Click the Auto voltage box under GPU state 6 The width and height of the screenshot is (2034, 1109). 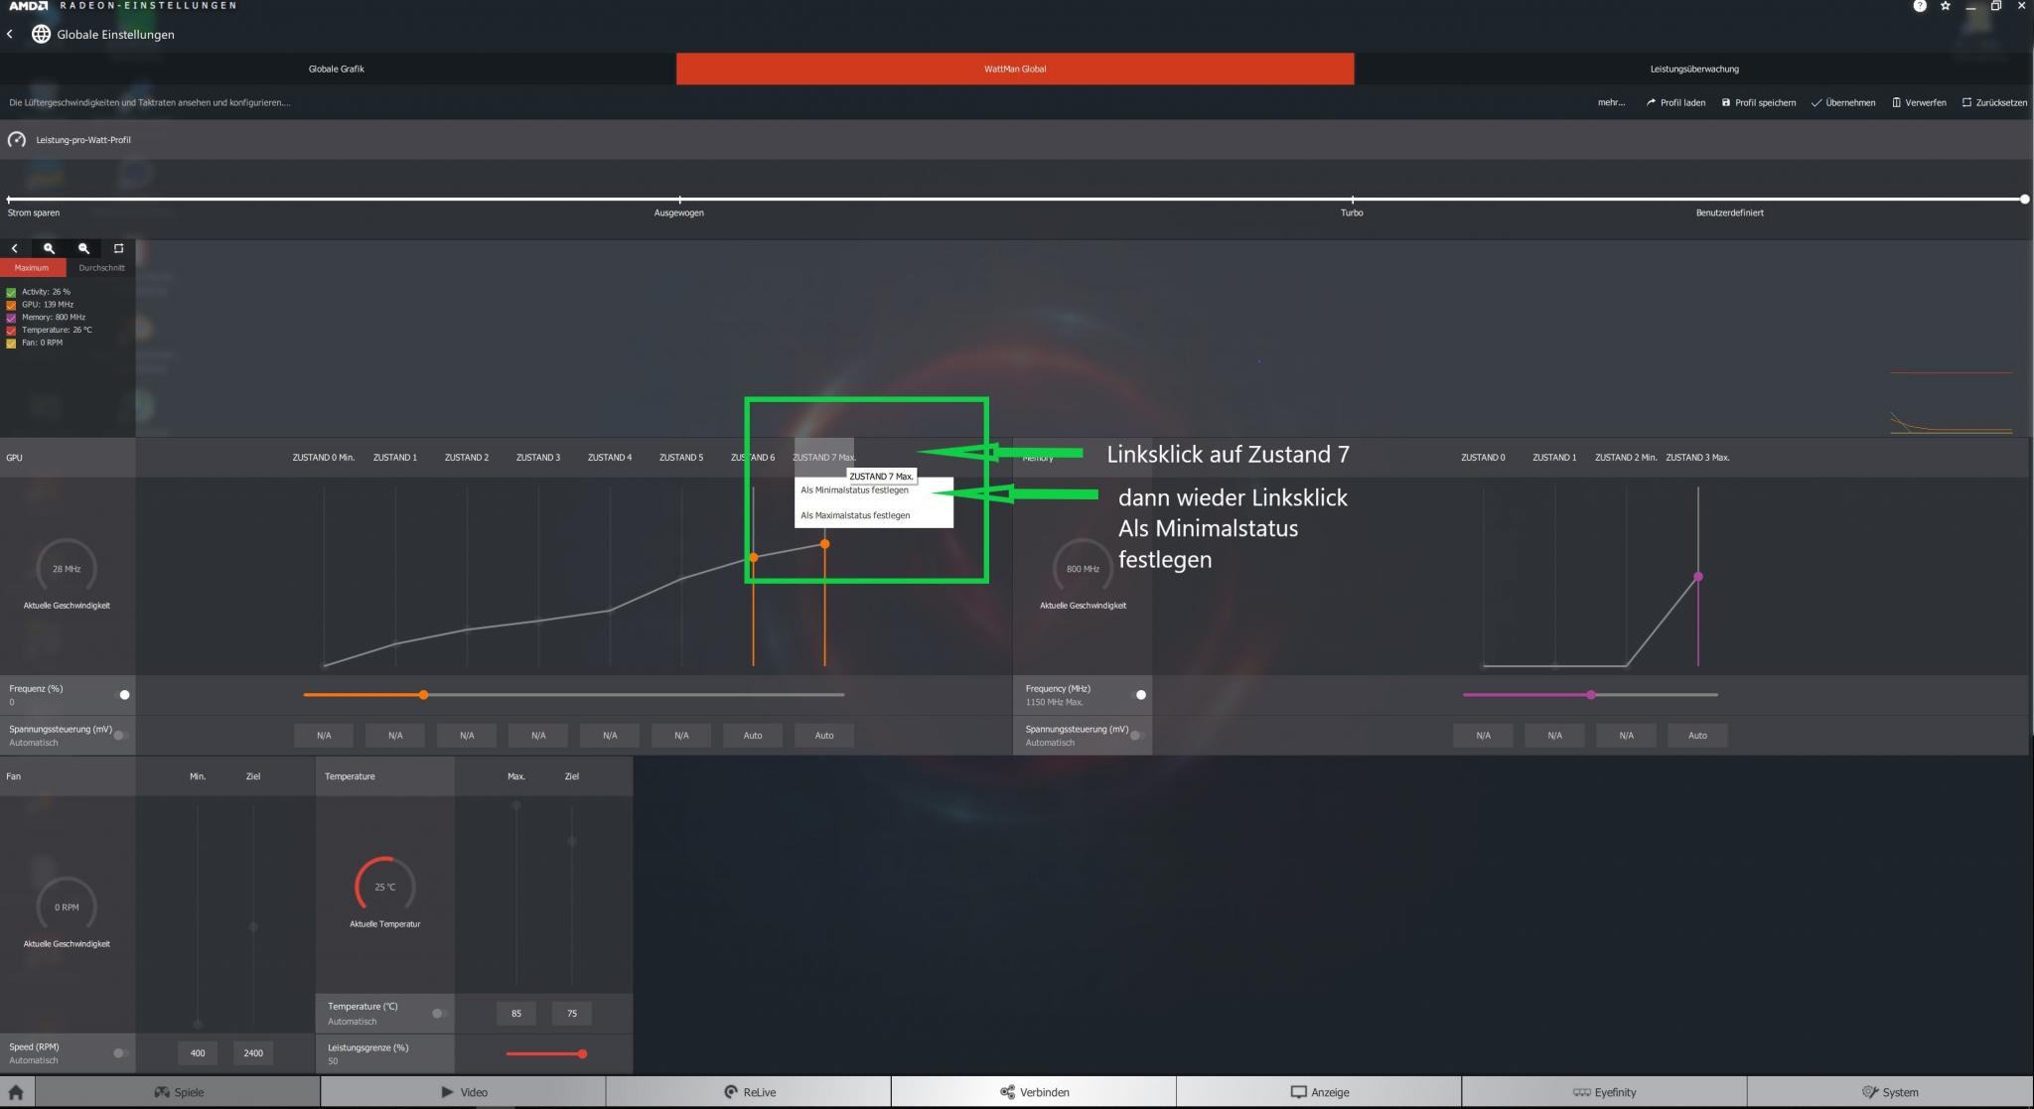(x=752, y=736)
